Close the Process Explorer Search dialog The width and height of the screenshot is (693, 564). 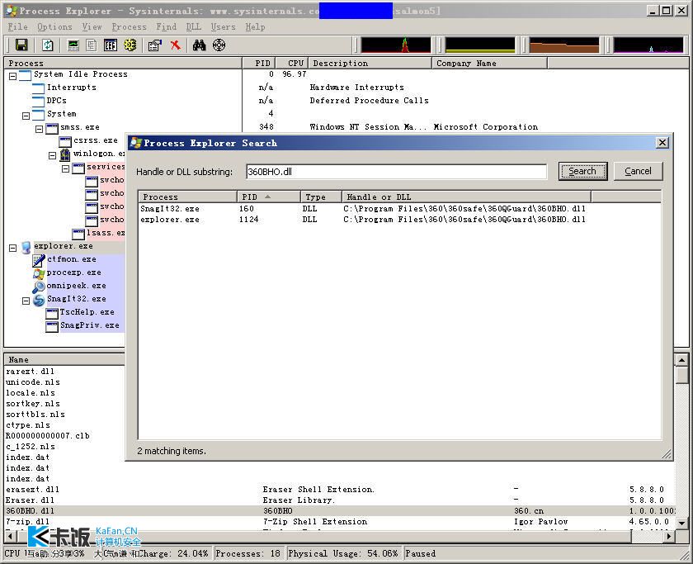point(662,142)
